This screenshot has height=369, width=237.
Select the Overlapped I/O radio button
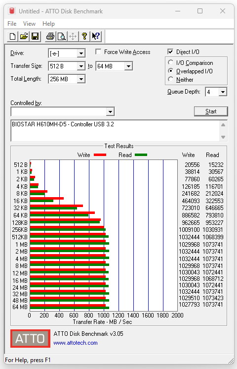click(x=171, y=71)
